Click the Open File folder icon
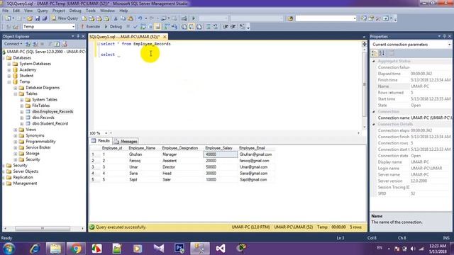This screenshot has width=454, height=255. pyautogui.click(x=30, y=18)
